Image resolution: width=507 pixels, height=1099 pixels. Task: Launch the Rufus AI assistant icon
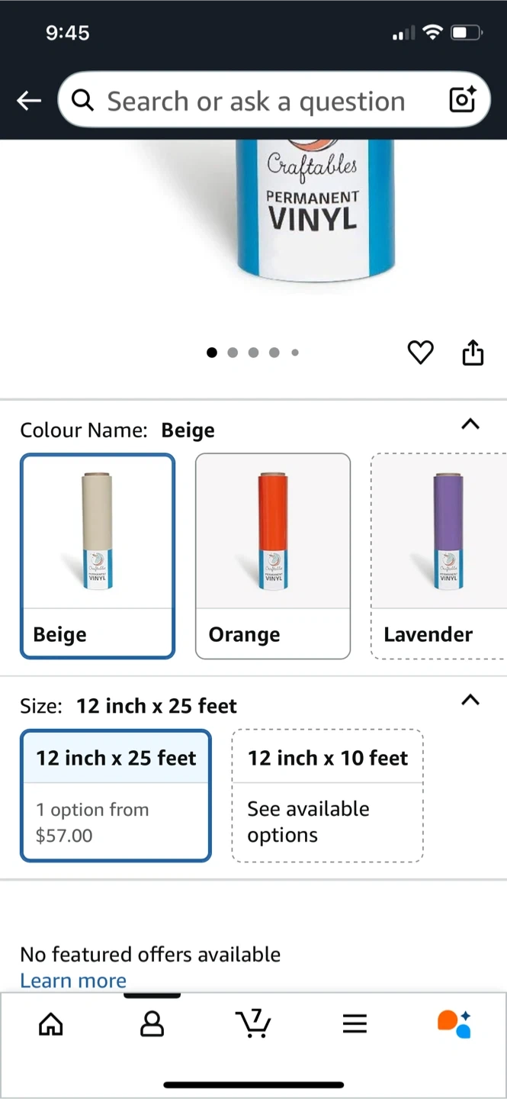pyautogui.click(x=454, y=1023)
